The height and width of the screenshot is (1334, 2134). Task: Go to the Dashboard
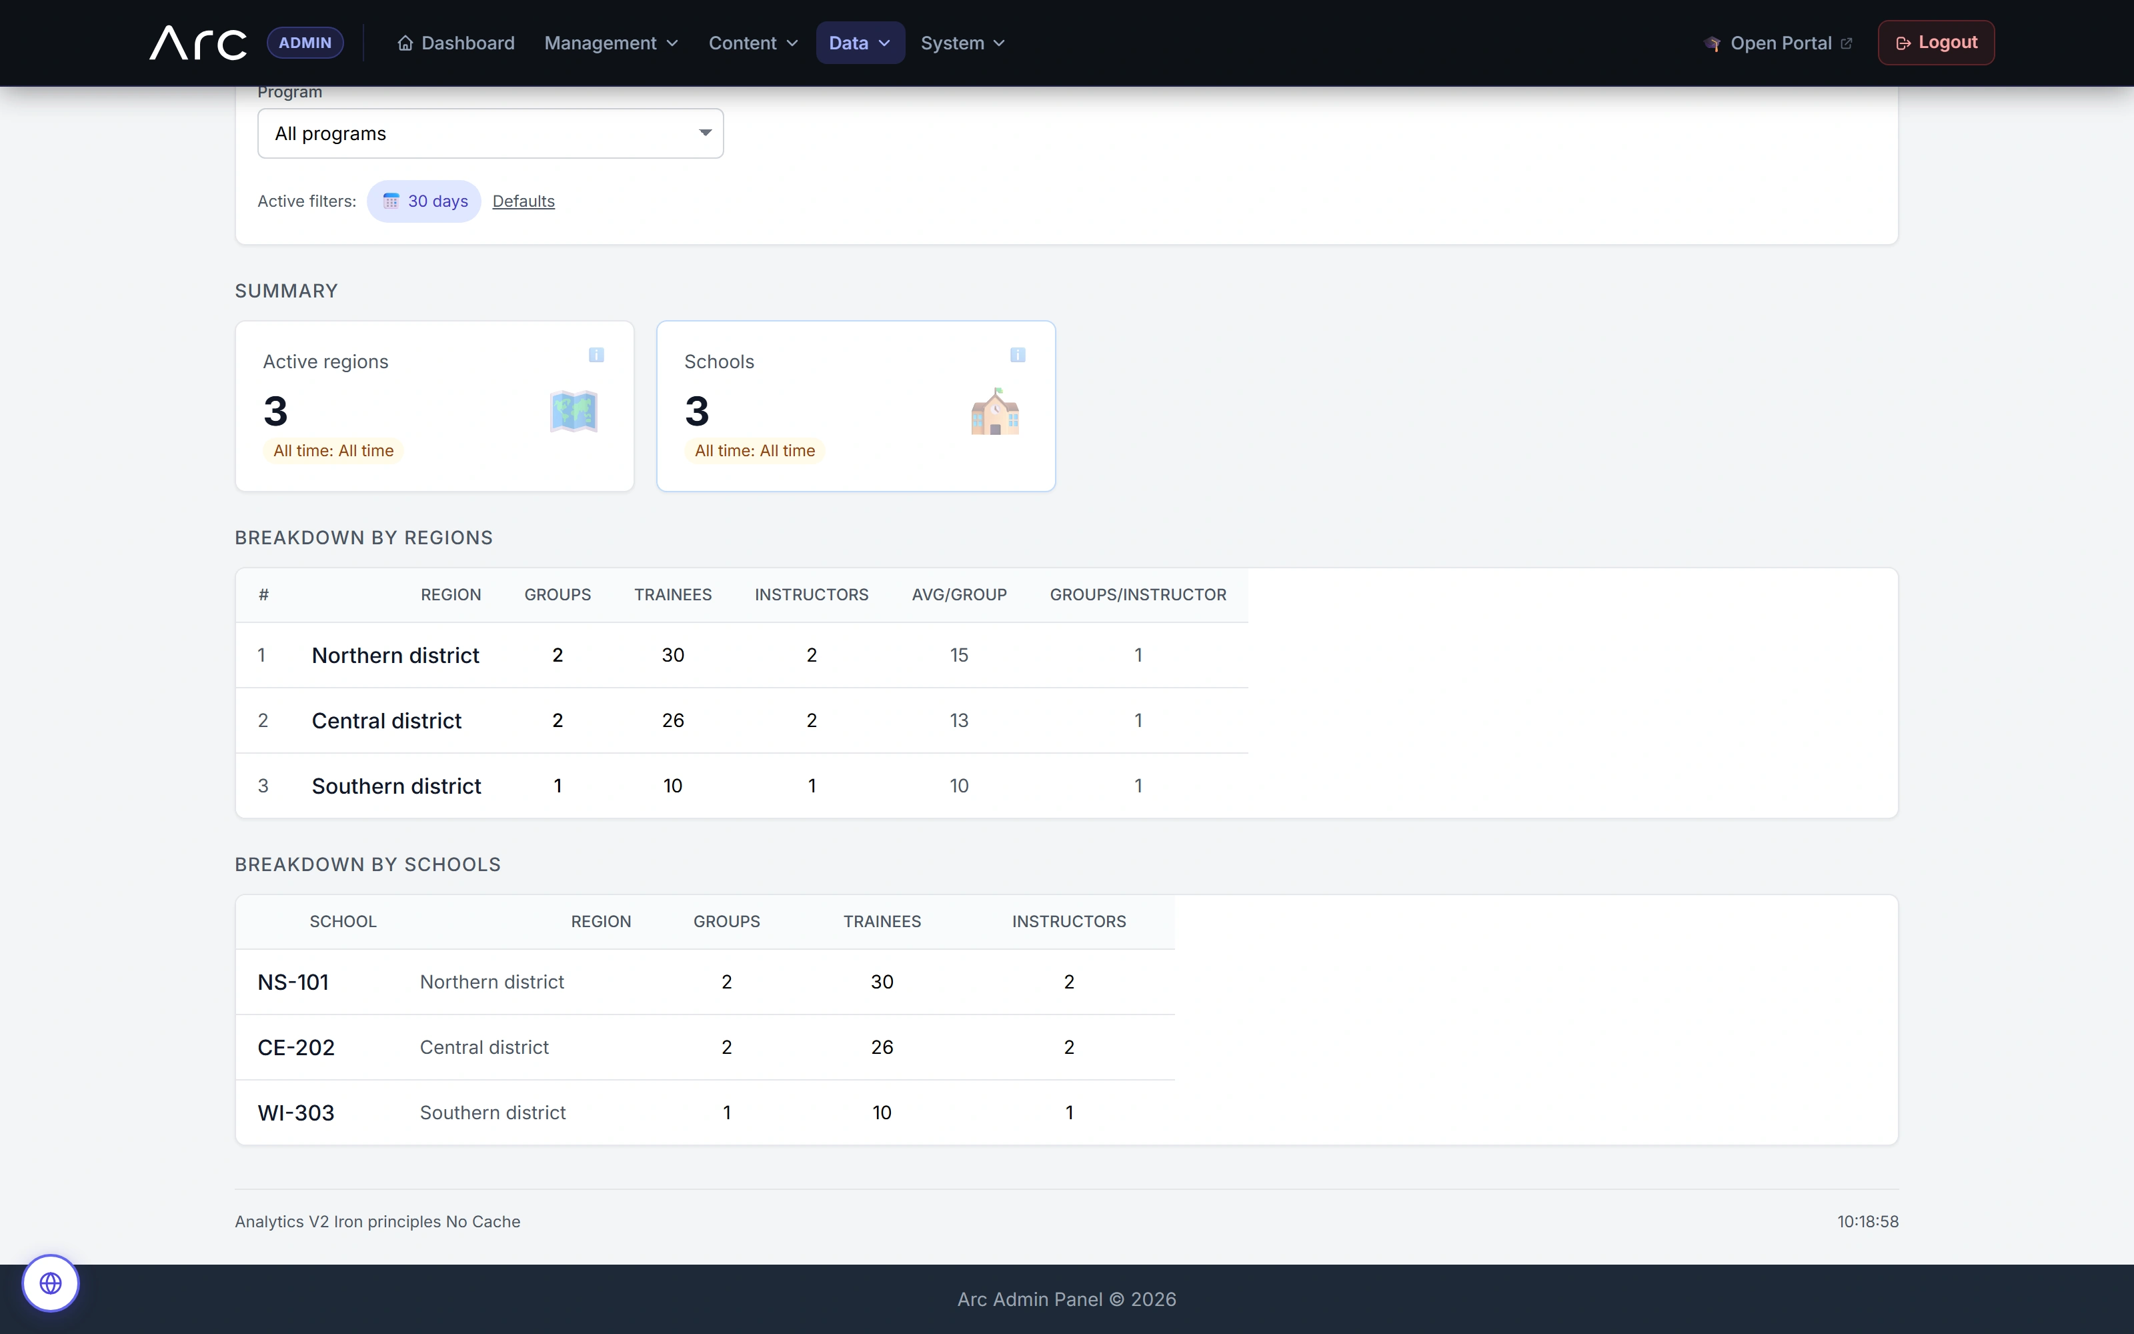(x=456, y=43)
